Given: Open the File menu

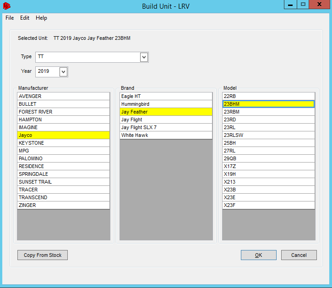Looking at the screenshot, I should pos(10,18).
